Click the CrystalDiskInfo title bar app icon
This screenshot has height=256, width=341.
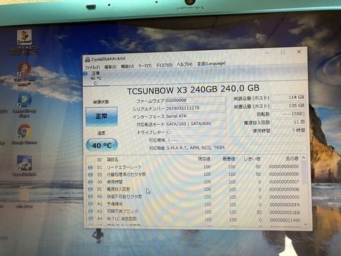click(87, 59)
